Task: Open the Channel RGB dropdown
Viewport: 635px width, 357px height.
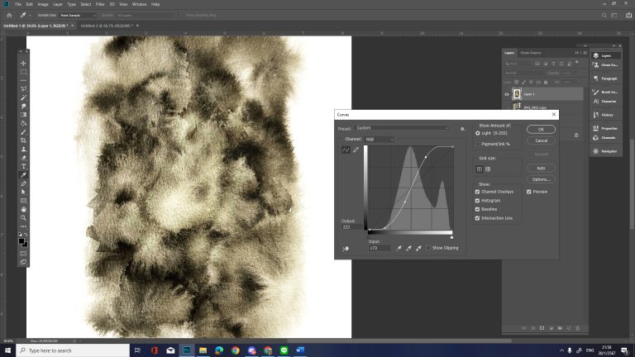Action: (x=380, y=139)
